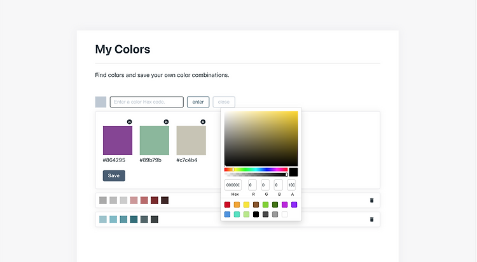Screen dimensions: 477x262
Task: Click the enter button beside the hex field
Action: coord(198,102)
